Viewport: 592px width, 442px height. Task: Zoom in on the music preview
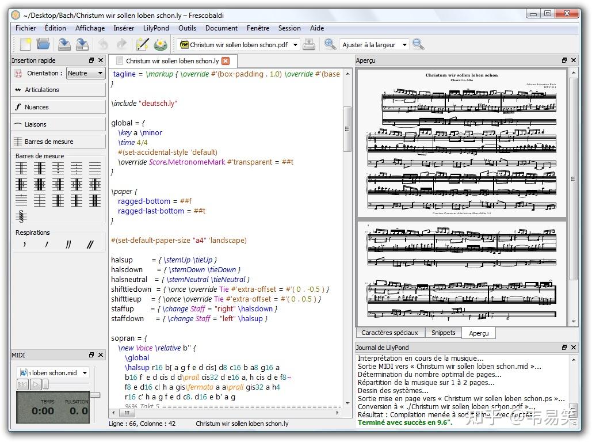pyautogui.click(x=330, y=44)
